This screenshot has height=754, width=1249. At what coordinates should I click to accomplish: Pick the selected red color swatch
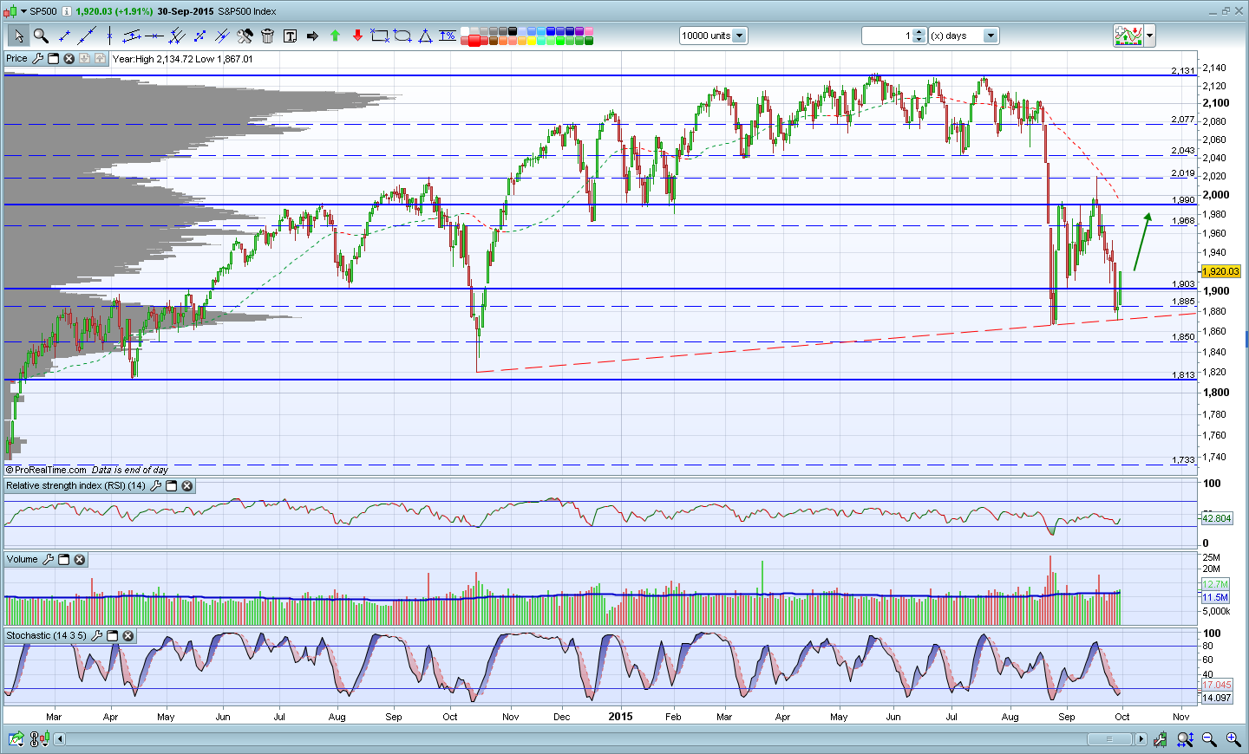coord(475,41)
